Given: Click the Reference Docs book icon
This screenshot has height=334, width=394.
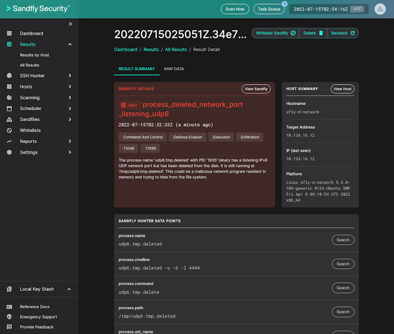Looking at the screenshot, I should point(9,307).
